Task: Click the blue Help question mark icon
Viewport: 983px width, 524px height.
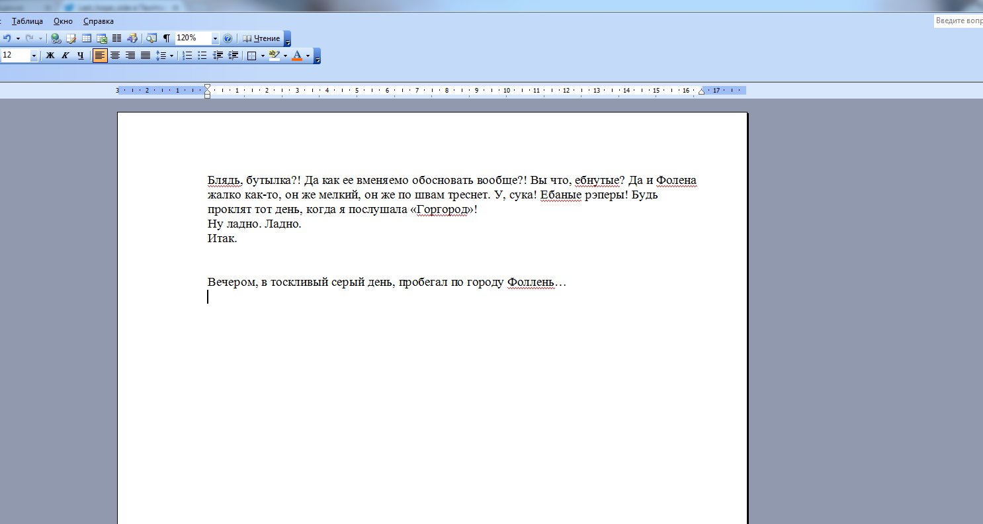Action: (x=228, y=38)
